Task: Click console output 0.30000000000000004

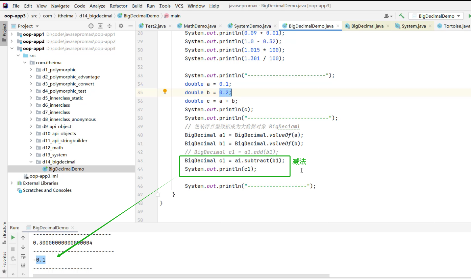Action: (62, 243)
